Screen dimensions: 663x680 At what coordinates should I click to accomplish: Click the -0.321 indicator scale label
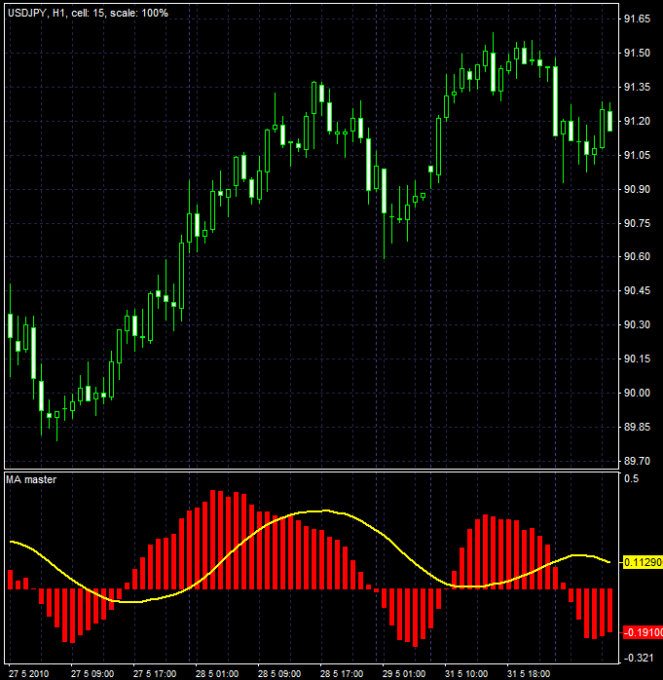point(639,658)
